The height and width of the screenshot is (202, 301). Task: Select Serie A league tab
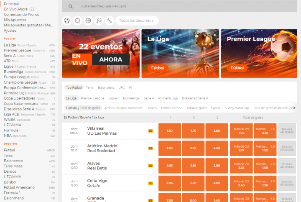[x=149, y=98]
